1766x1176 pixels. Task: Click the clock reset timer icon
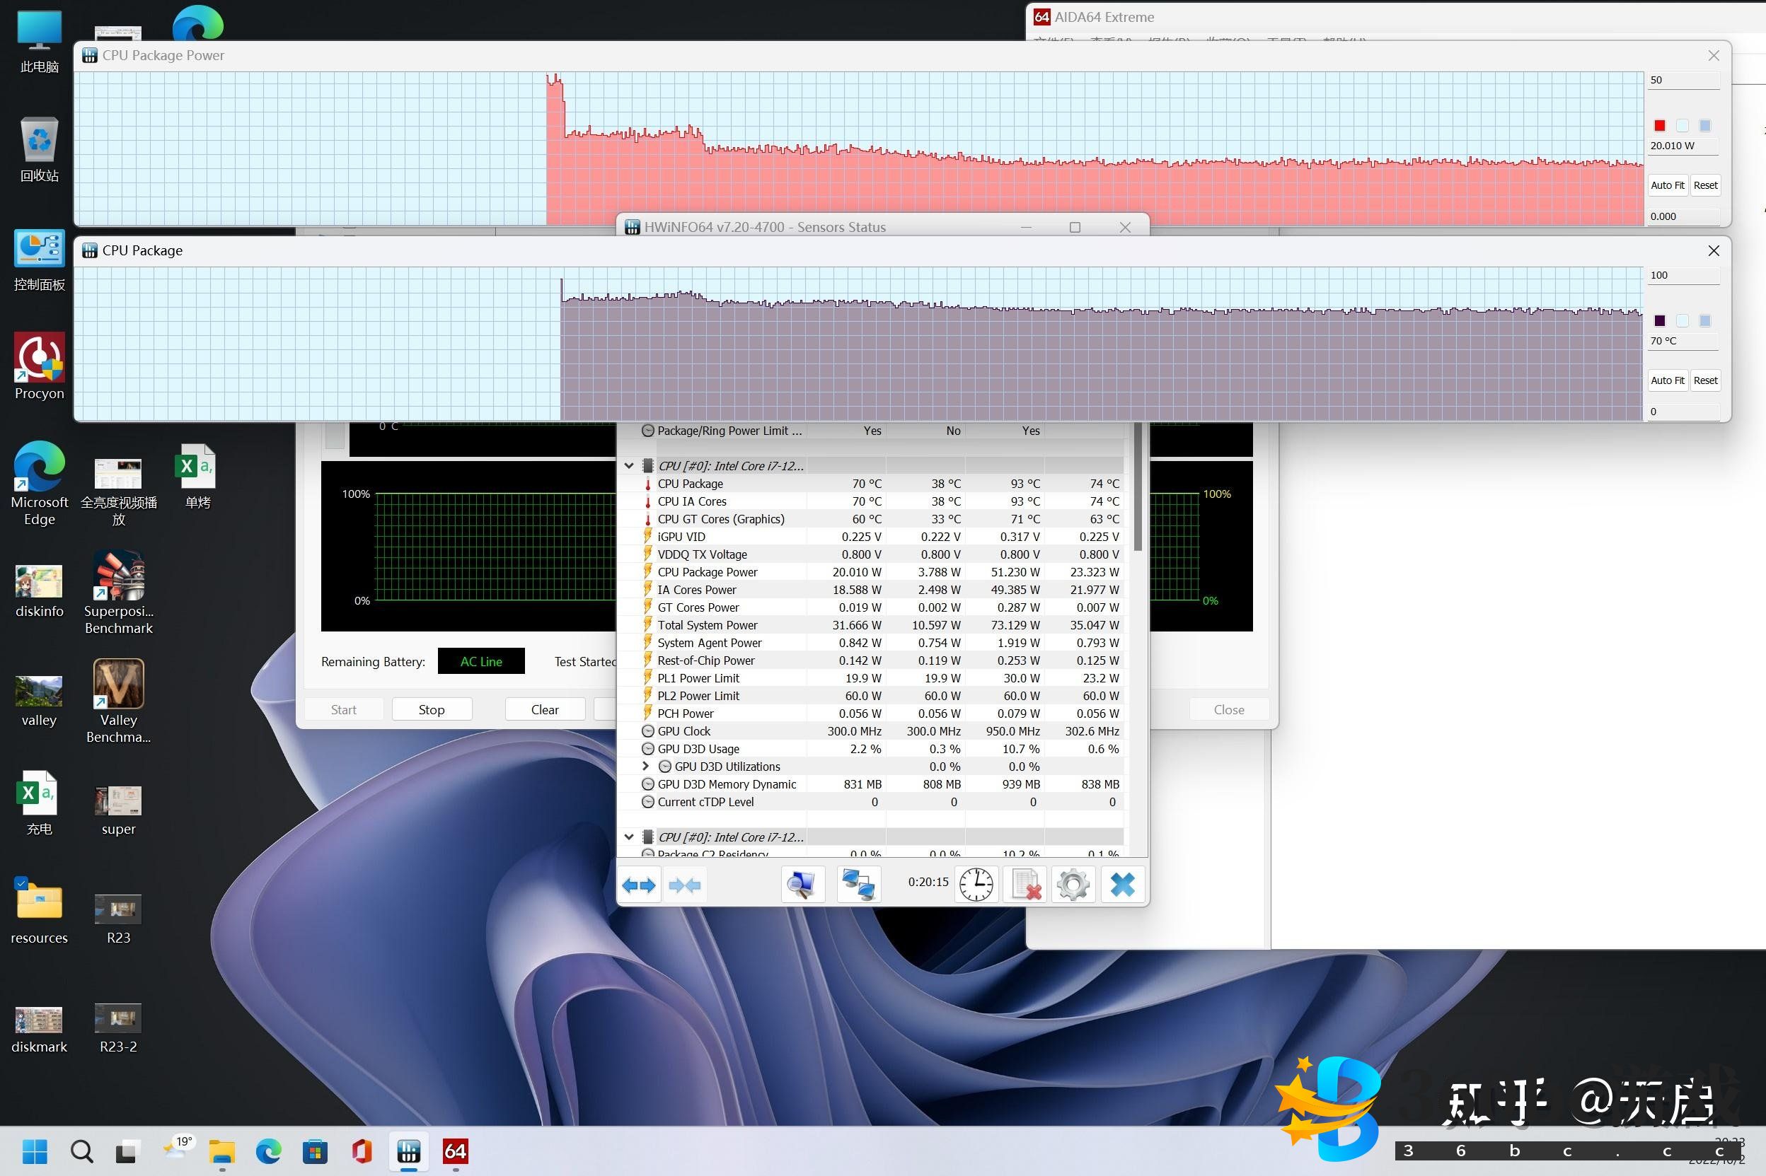[x=976, y=885]
